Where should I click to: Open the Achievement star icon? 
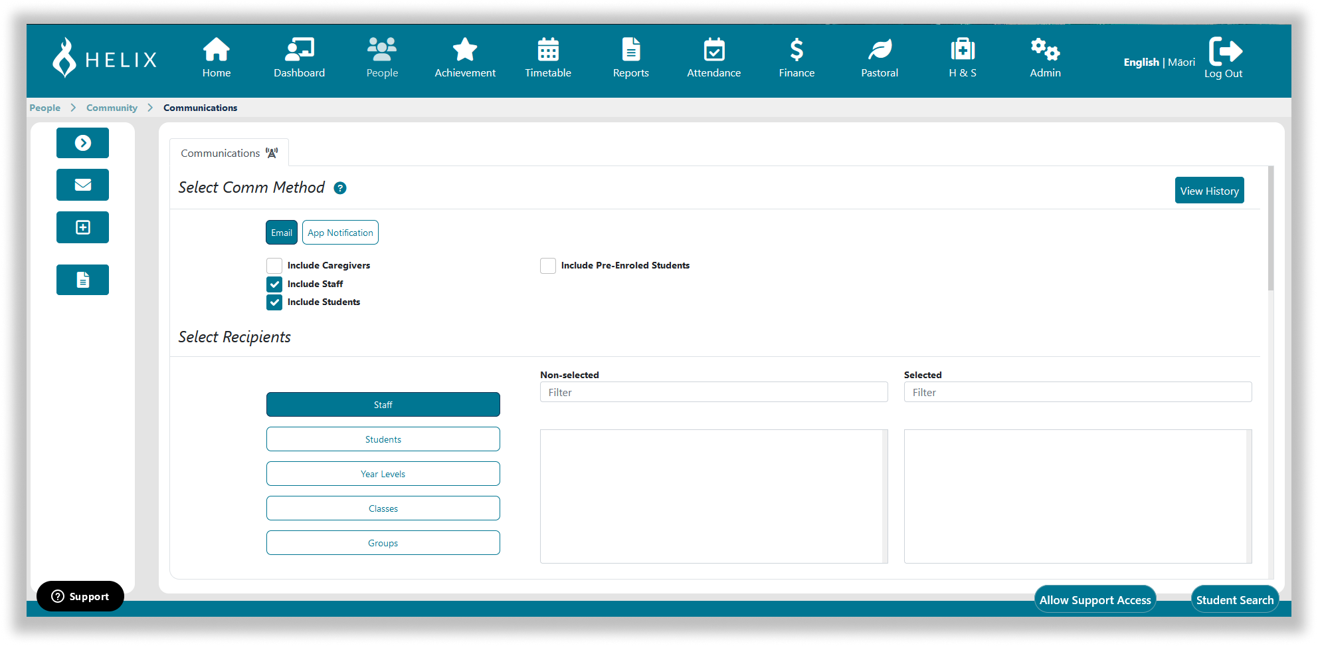tap(464, 50)
